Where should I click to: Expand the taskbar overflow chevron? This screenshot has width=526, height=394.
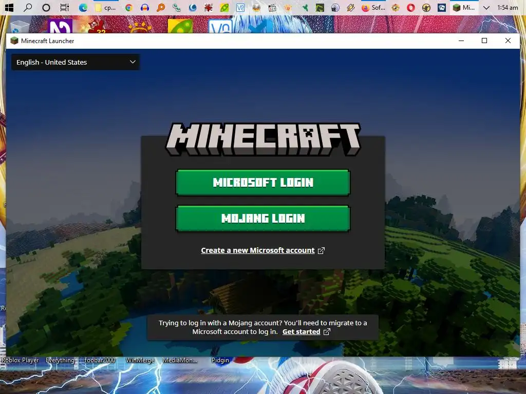(x=486, y=7)
